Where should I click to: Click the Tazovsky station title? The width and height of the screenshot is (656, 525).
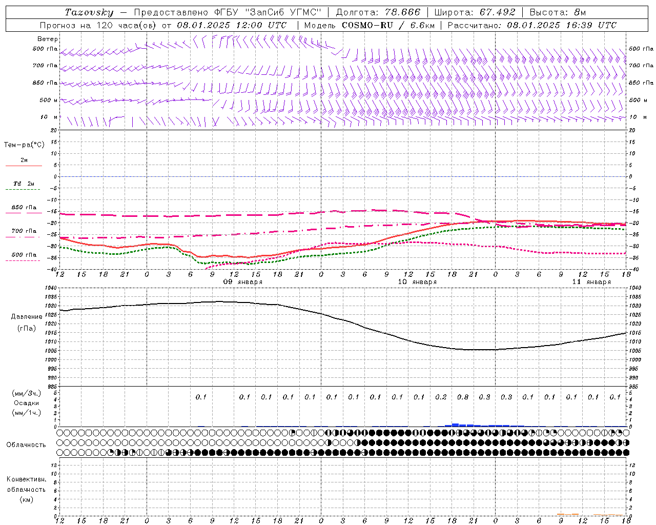(x=89, y=12)
